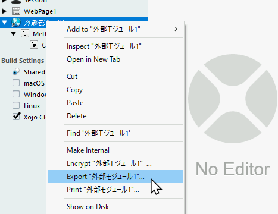Image resolution: width=278 pixels, height=214 pixels.
Task: Select the Linux build target label
Action: pyautogui.click(x=32, y=106)
